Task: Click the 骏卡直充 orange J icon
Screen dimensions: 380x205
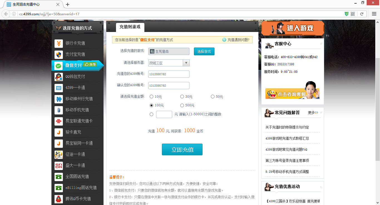Action: pyautogui.click(x=58, y=132)
